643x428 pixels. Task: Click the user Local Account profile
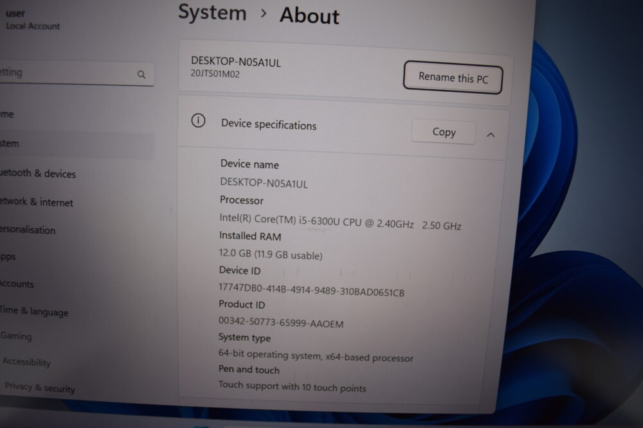[33, 20]
